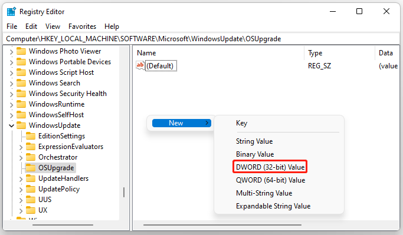Open the Edit menu

point(31,27)
